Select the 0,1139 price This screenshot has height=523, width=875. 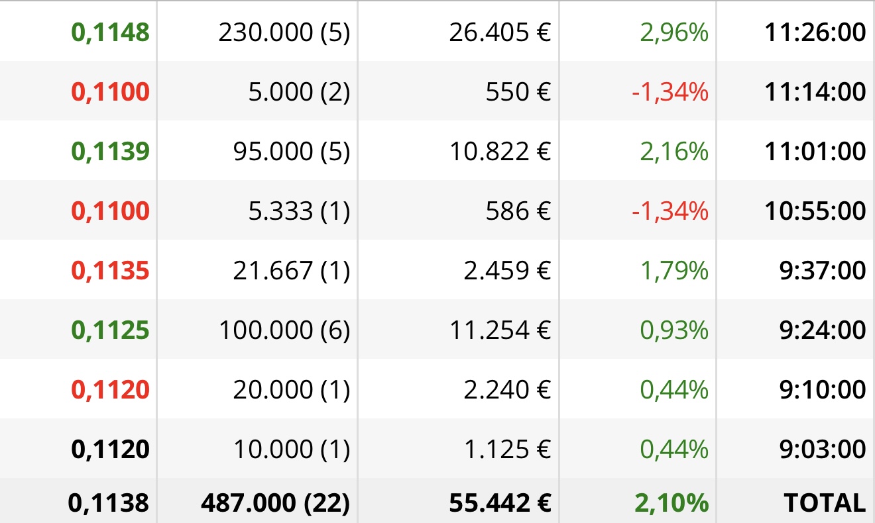click(111, 152)
